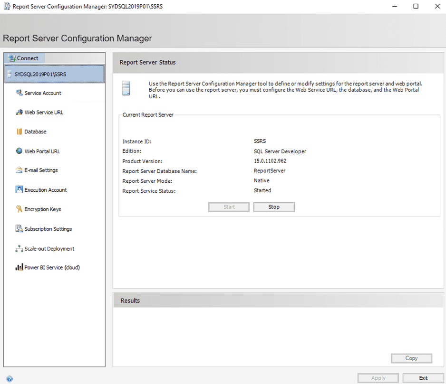Click the Power BI Service chart icon

pyautogui.click(x=19, y=268)
